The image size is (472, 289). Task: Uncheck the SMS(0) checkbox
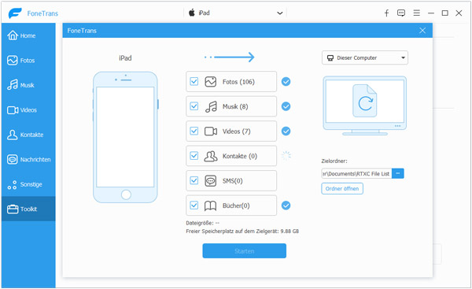[194, 180]
